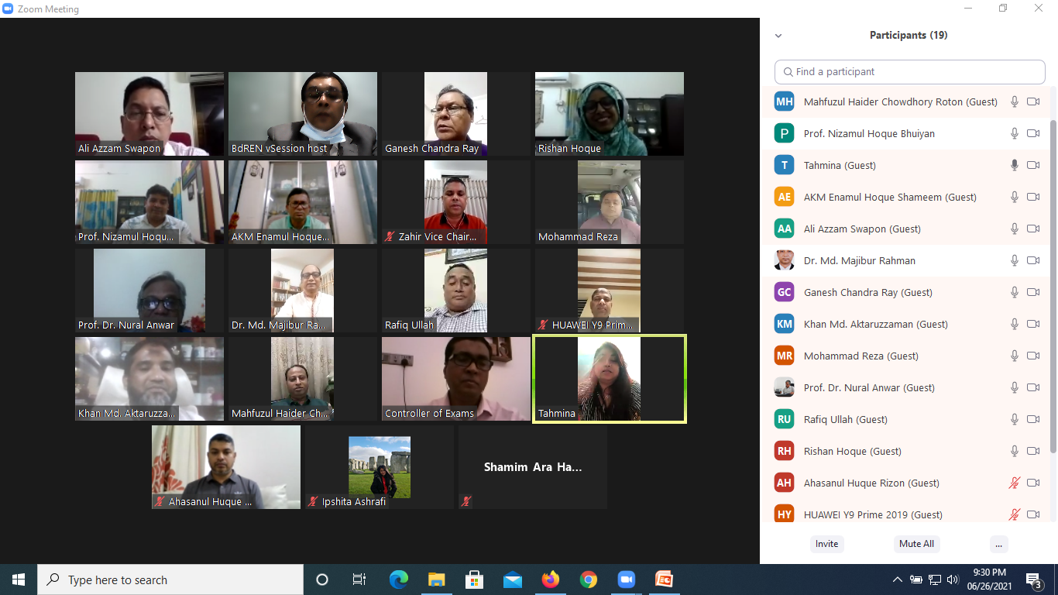This screenshot has width=1058, height=595.
Task: Open the participants panel more options button
Action: [998, 544]
